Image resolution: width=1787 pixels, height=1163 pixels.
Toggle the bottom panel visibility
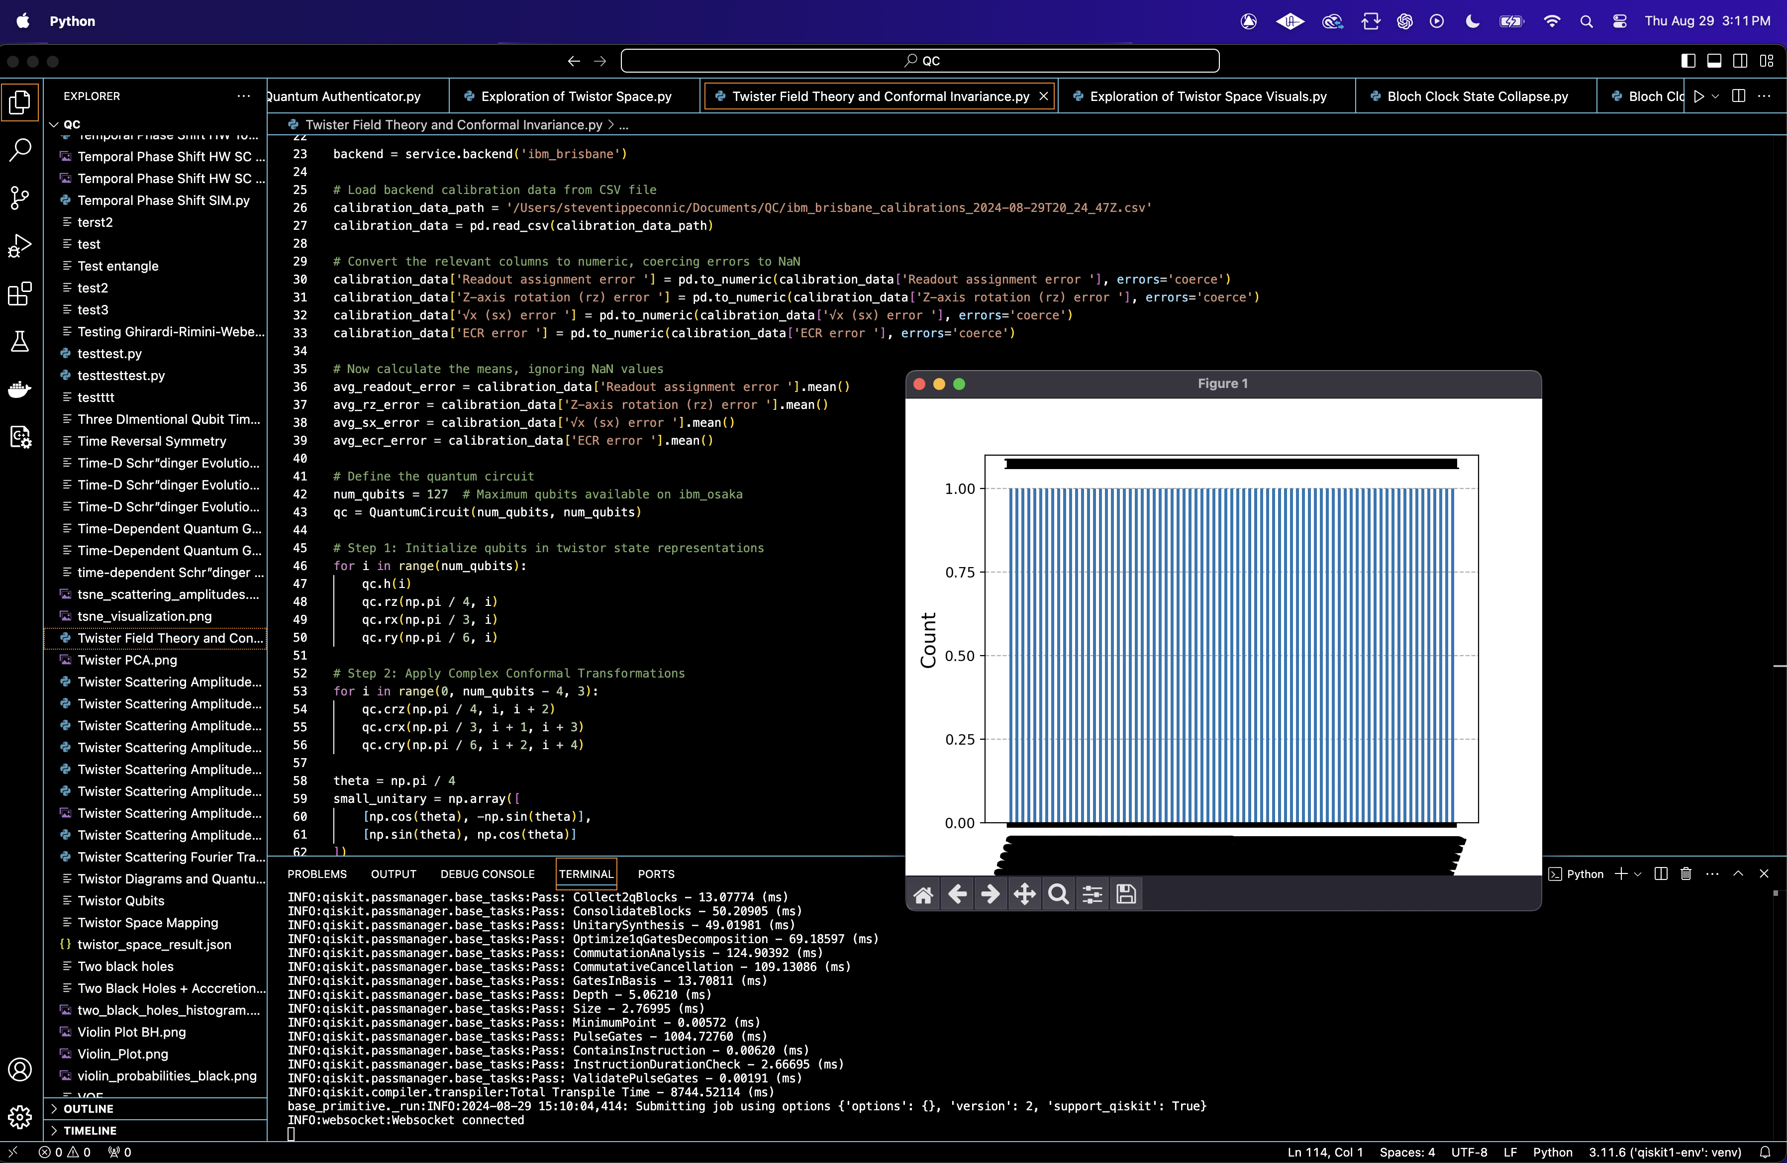pos(1714,61)
